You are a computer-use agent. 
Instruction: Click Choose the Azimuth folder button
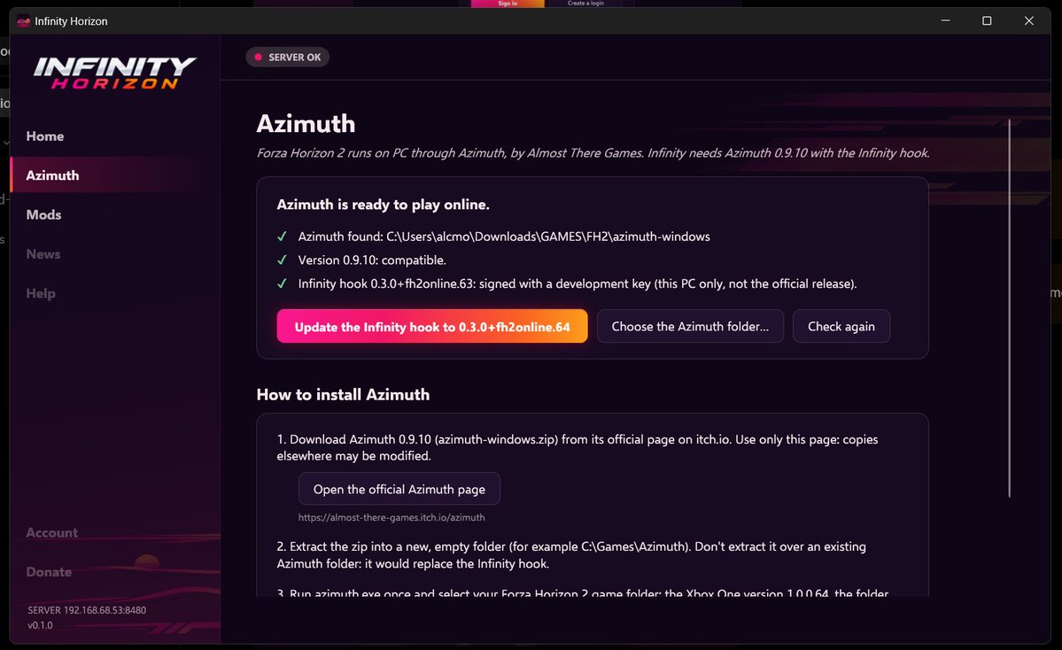click(690, 327)
